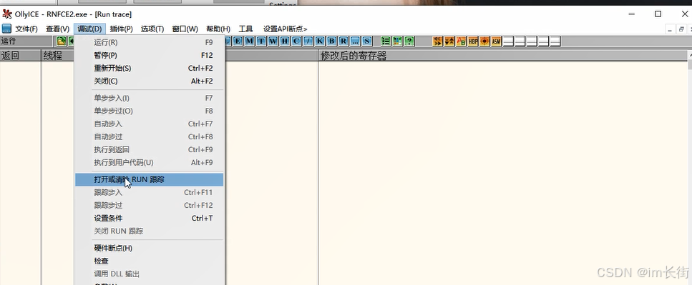Click the scrollbar up arrow in the Run trace list
The height and width of the screenshot is (285, 692).
pos(690,54)
